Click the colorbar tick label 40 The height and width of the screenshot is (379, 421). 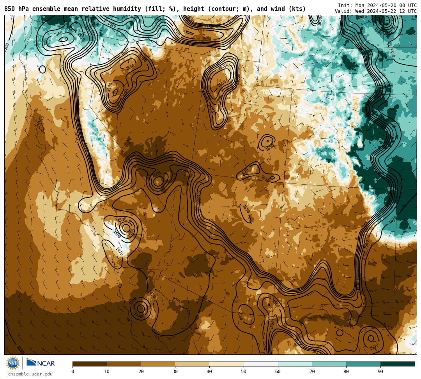[209, 372]
